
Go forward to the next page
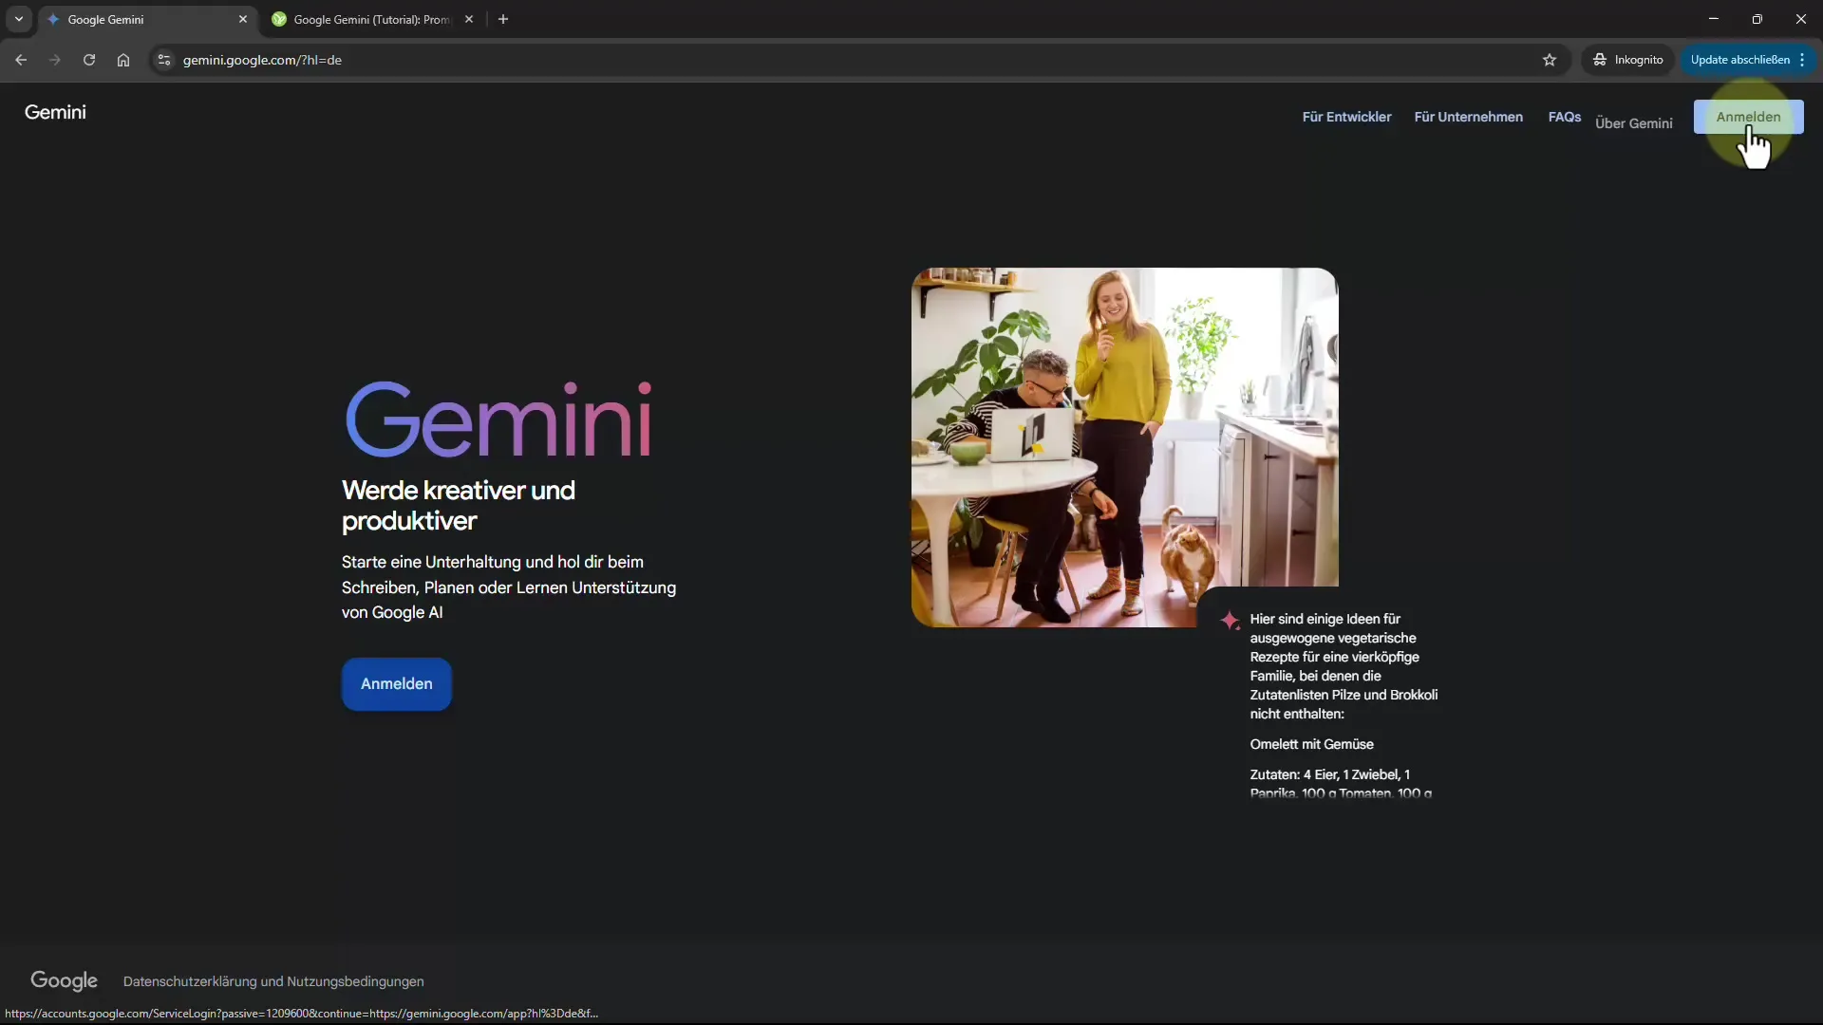[x=55, y=60]
